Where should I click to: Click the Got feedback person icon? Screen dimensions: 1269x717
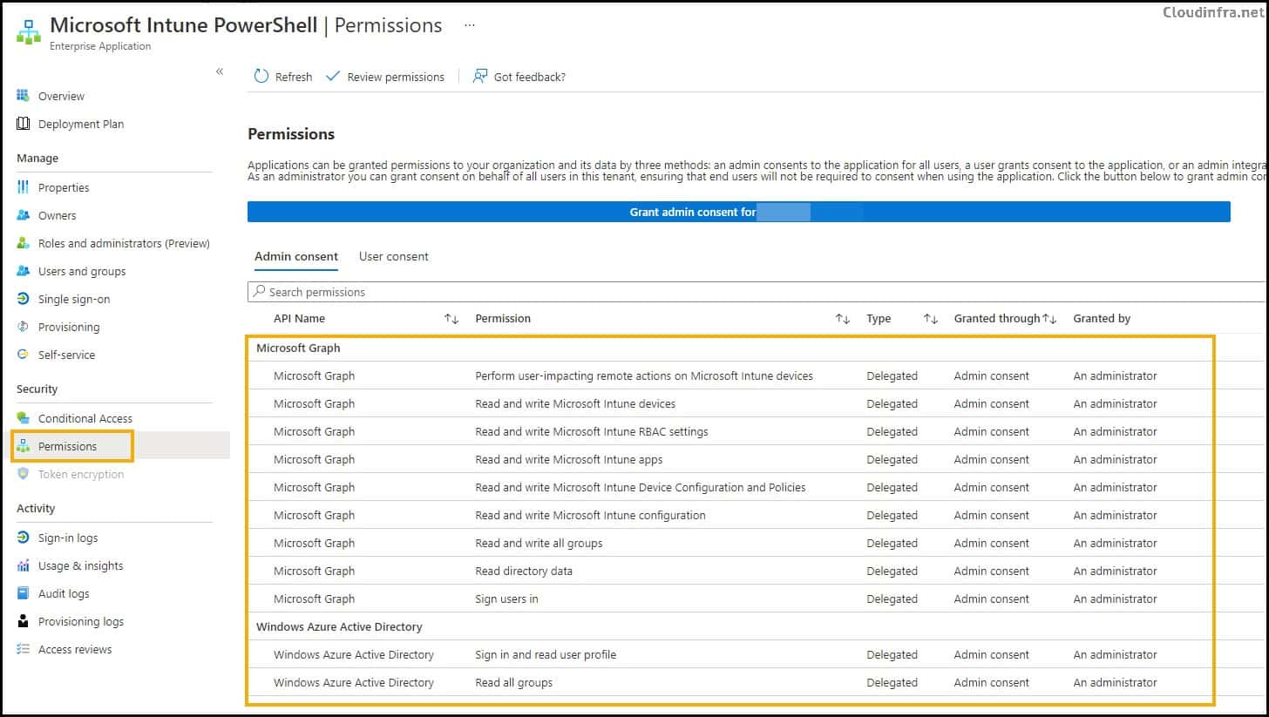(x=479, y=77)
